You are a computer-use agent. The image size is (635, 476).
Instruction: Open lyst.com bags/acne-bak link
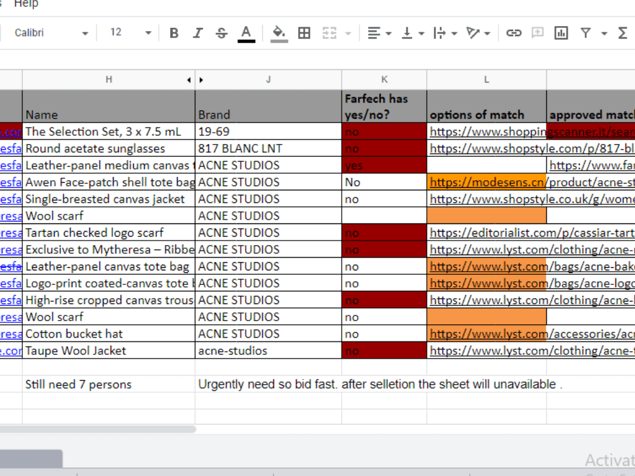[532, 267]
